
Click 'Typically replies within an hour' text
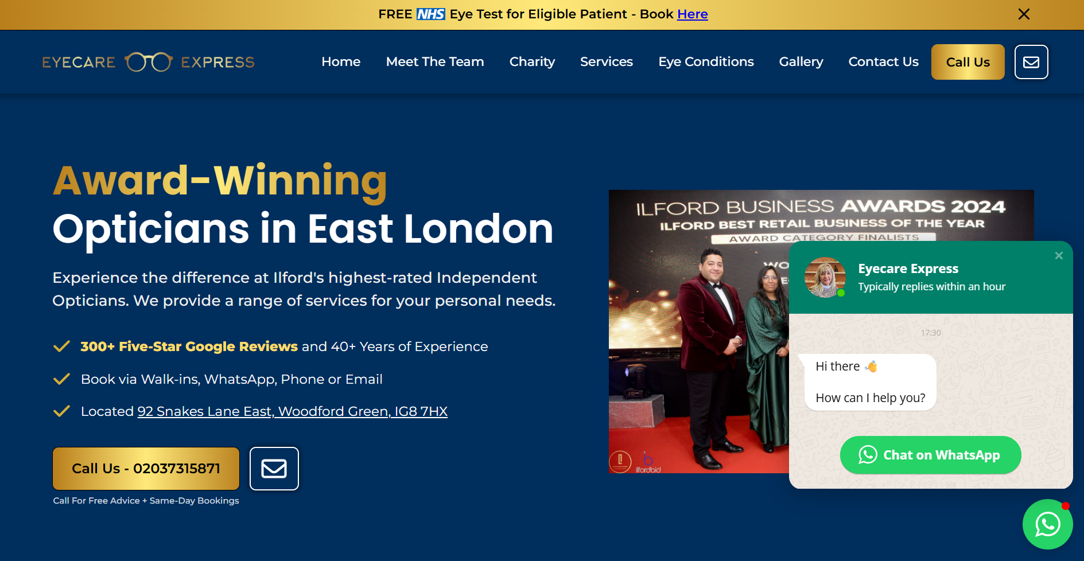point(932,286)
